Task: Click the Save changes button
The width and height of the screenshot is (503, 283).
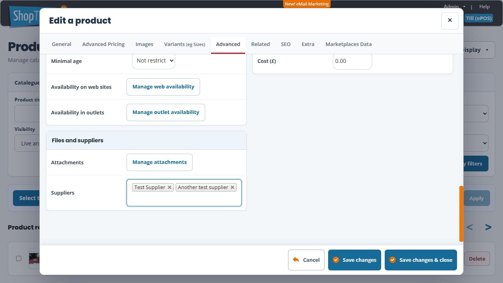Action: [x=354, y=260]
